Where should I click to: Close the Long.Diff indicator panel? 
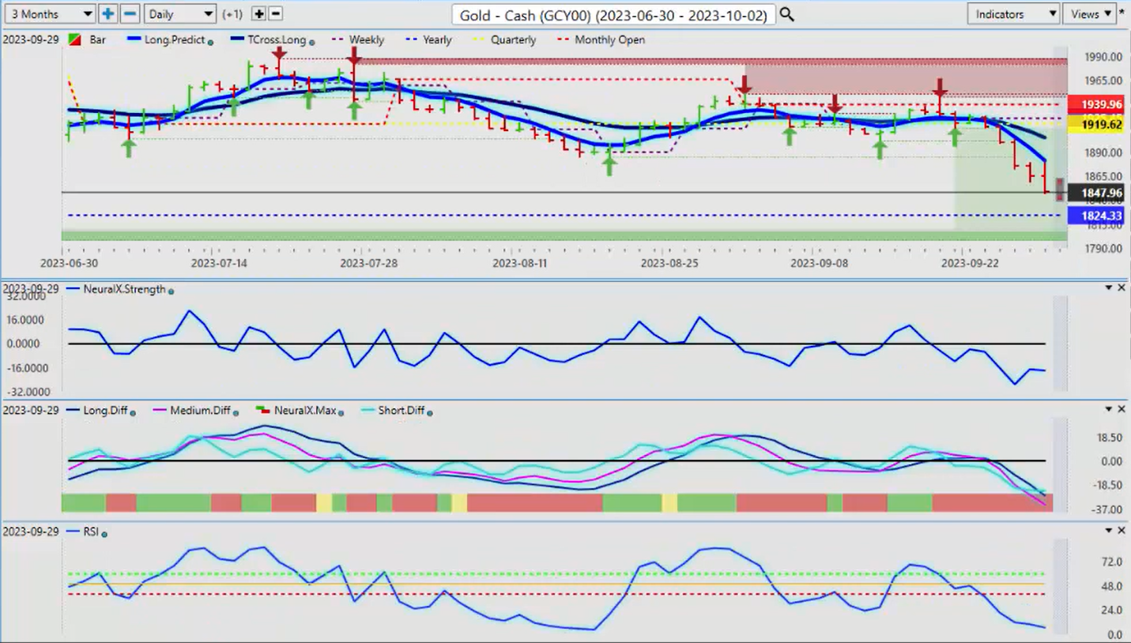[1121, 409]
